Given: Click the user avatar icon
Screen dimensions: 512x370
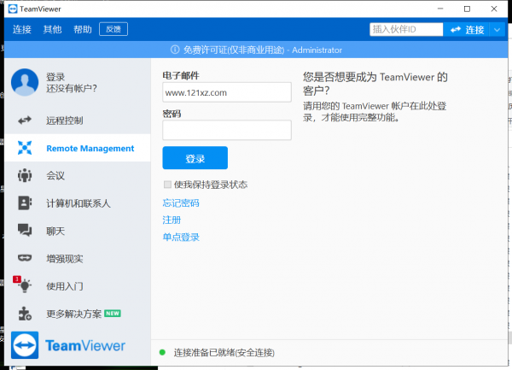Looking at the screenshot, I should (25, 82).
